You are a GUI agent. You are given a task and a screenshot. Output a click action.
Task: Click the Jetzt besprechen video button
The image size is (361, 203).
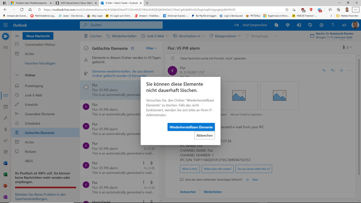[x=251, y=25]
